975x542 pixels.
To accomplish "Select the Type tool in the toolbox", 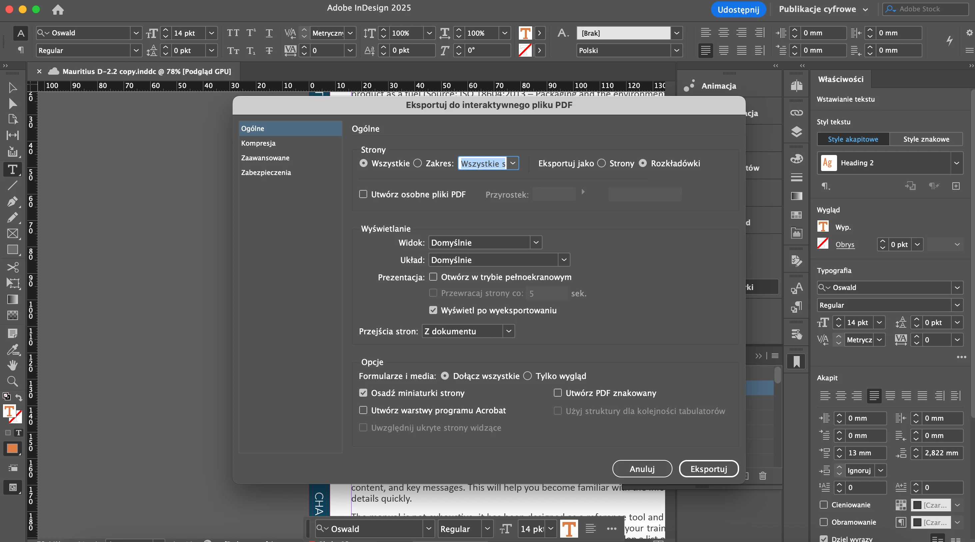I will coord(12,169).
